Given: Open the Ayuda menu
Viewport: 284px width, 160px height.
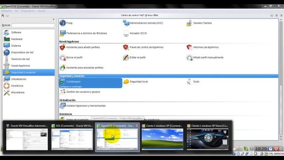Looking at the screenshot, I should [41, 11].
